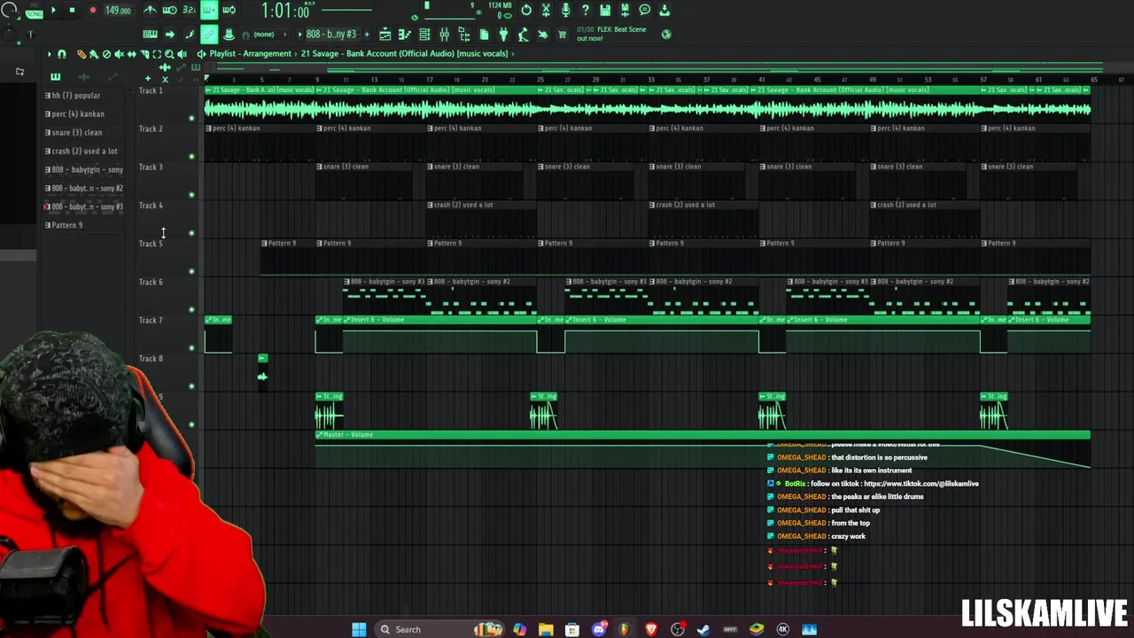Screen dimensions: 1134x638
Task: Select 808 - babyt..n - sony #2 item
Action: coord(84,188)
